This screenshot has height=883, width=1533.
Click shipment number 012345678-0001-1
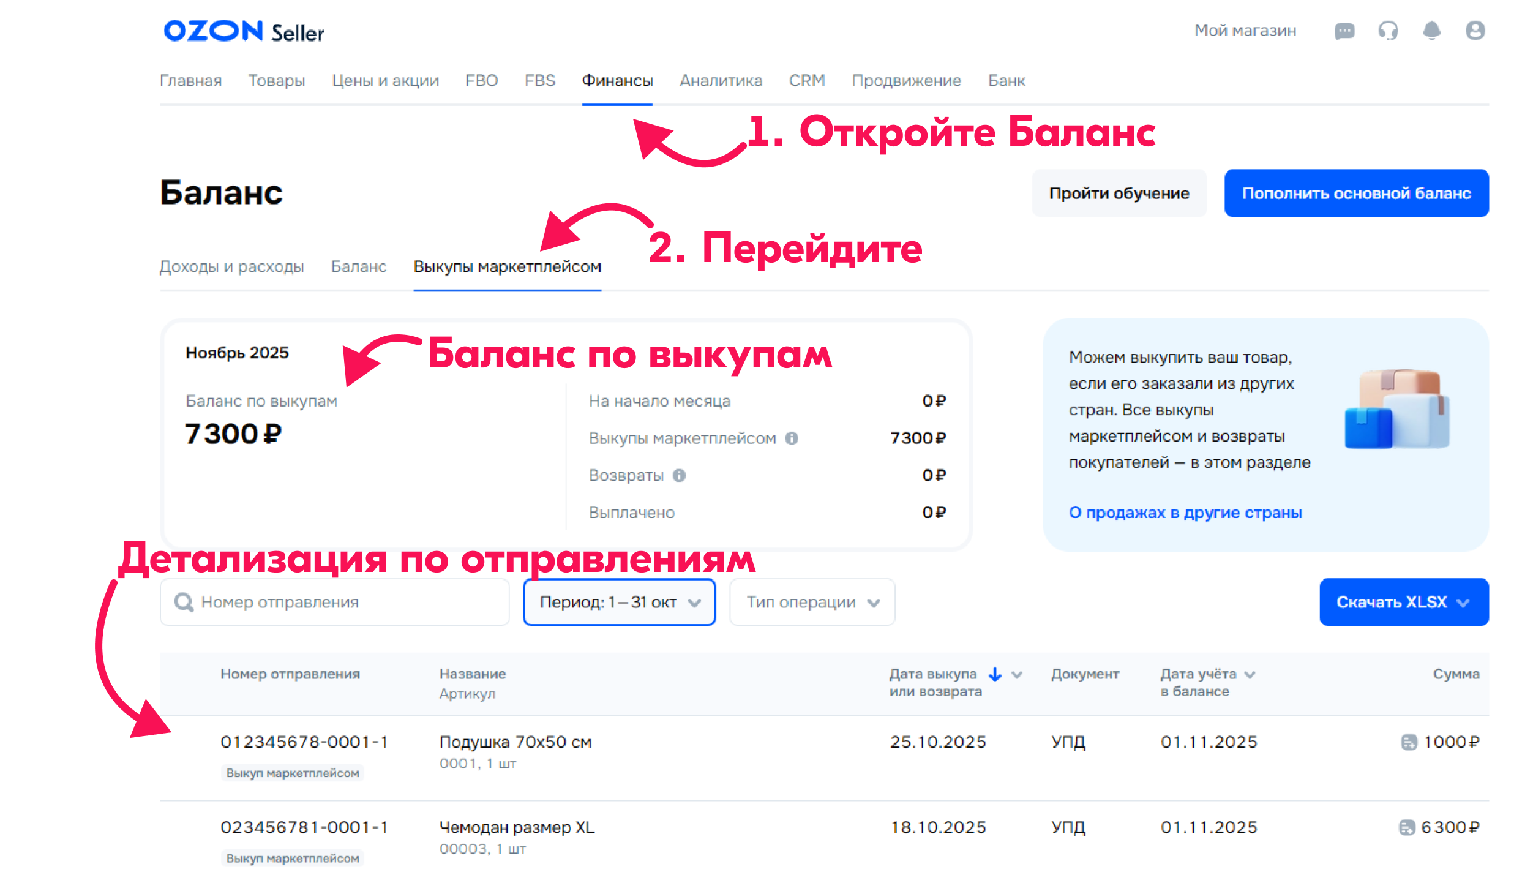[304, 742]
